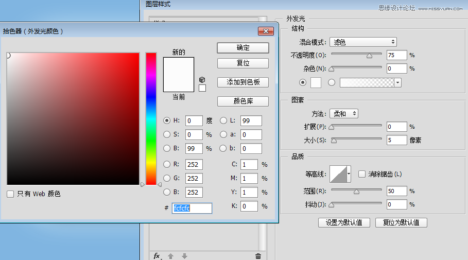The height and width of the screenshot is (260, 468).
Task: Click the 不透明度 opacity value field
Action: [396, 55]
